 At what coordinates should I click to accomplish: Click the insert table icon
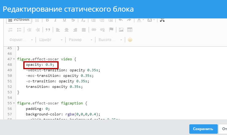point(130,30)
